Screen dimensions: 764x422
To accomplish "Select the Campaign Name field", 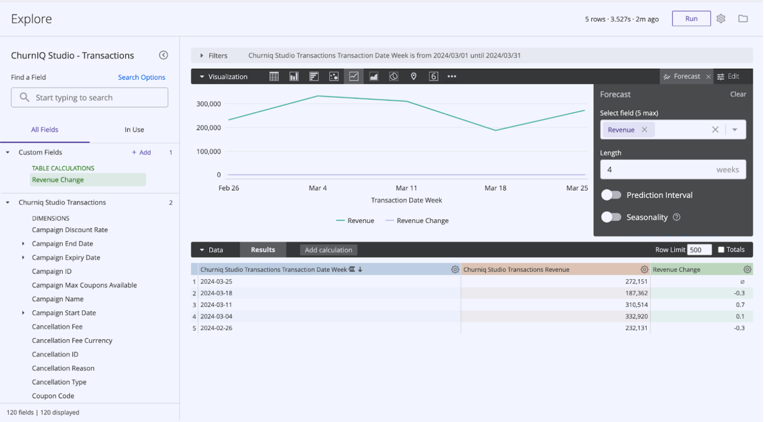I will pyautogui.click(x=58, y=299).
